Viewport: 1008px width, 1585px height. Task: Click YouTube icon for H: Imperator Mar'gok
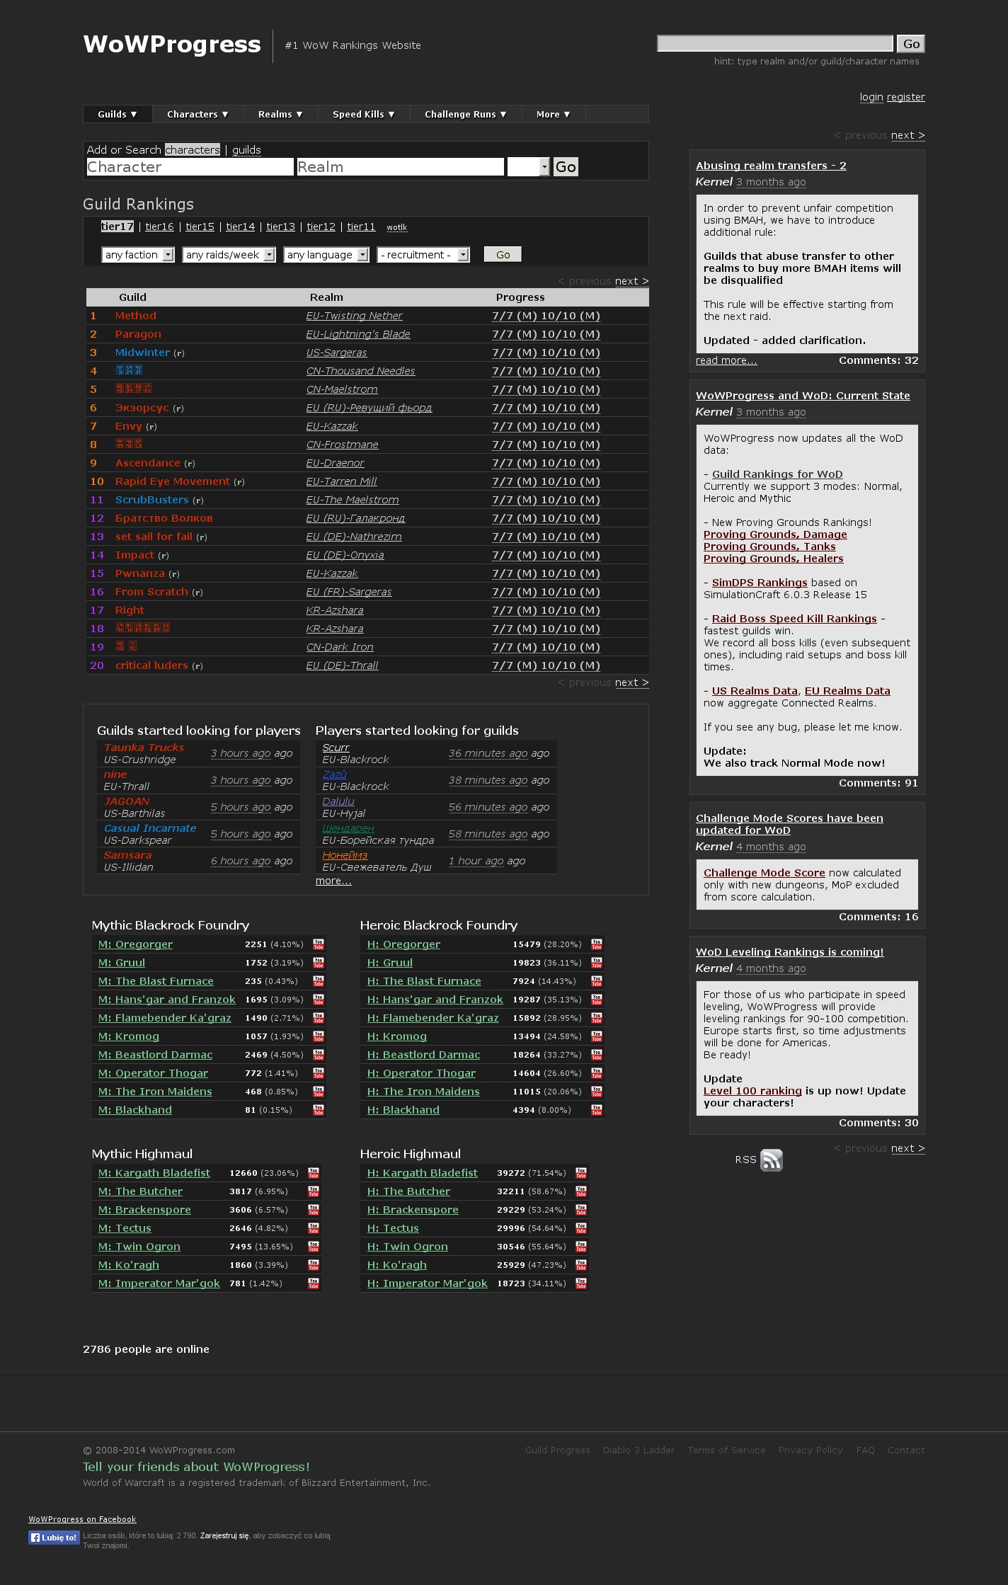(581, 1283)
